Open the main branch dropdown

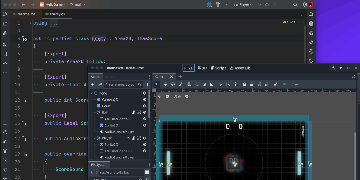(78, 4)
